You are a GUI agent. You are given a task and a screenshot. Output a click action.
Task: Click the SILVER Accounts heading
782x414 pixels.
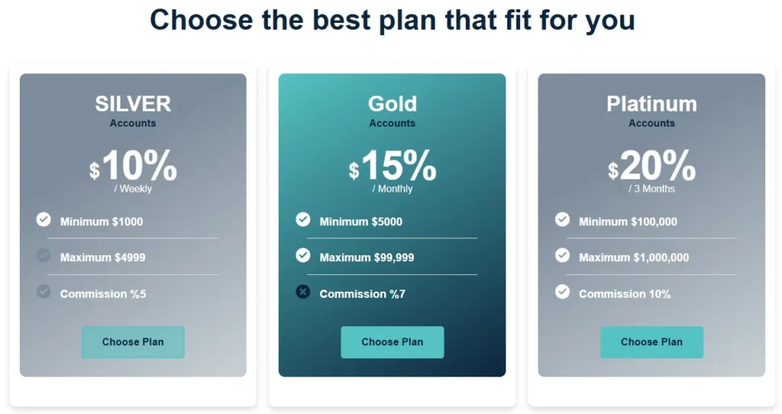pos(133,104)
